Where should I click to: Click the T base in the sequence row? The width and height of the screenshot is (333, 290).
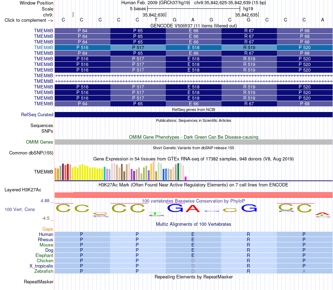click(156, 20)
